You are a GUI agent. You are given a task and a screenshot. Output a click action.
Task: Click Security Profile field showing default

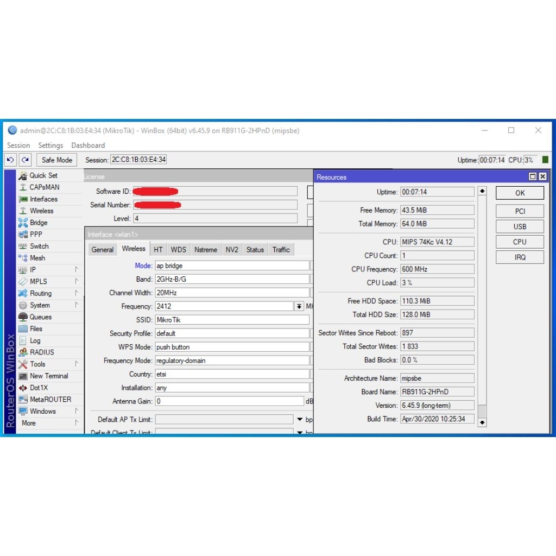pos(232,333)
